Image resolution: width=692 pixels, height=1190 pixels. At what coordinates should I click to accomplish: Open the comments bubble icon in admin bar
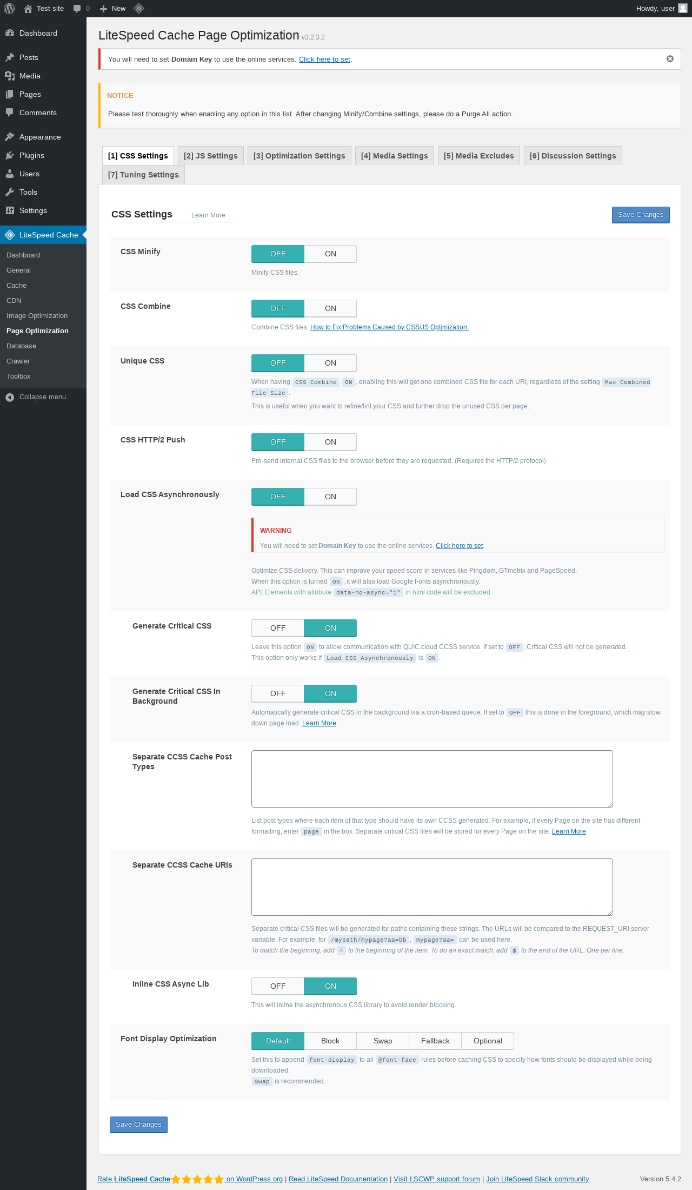tap(77, 9)
